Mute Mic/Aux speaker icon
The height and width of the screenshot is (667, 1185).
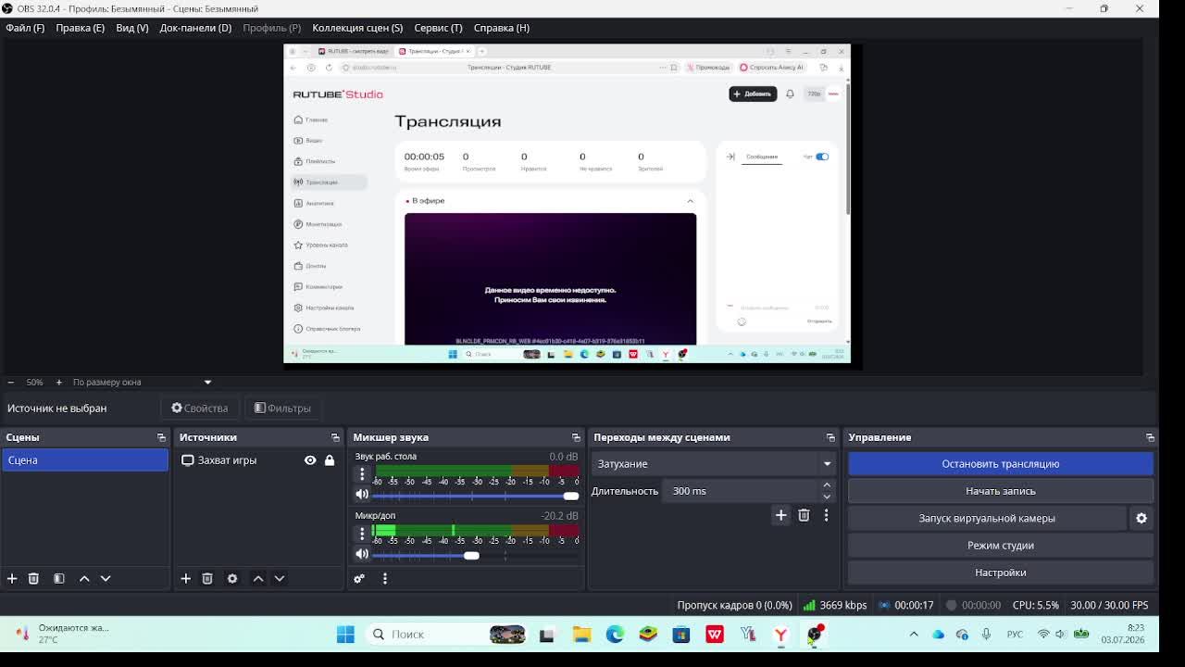(362, 554)
